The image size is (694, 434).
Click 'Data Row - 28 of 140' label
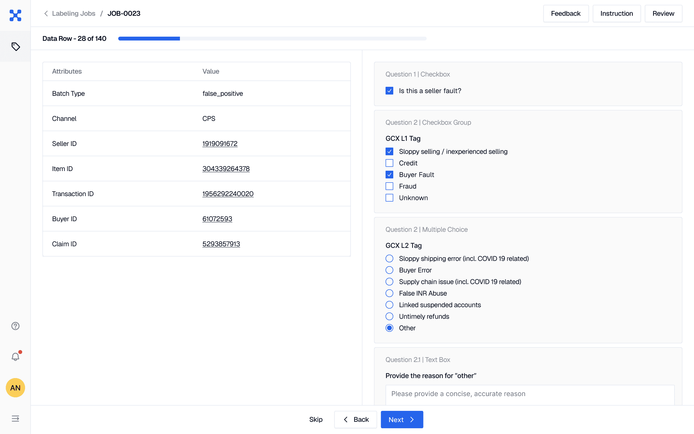pyautogui.click(x=74, y=39)
